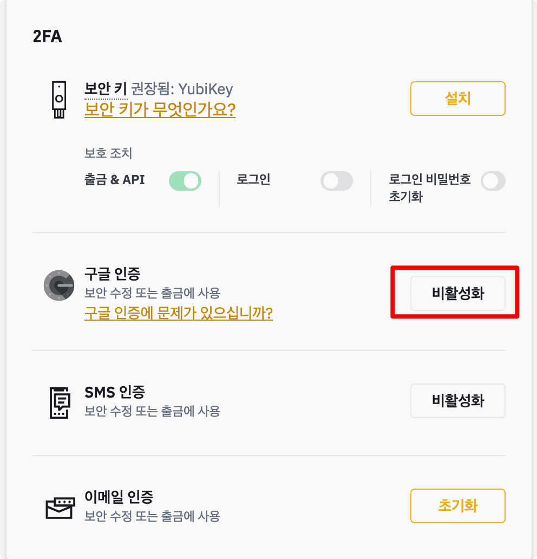Click the SMS 인증 title text
Screen dimensions: 537x559
point(115,392)
